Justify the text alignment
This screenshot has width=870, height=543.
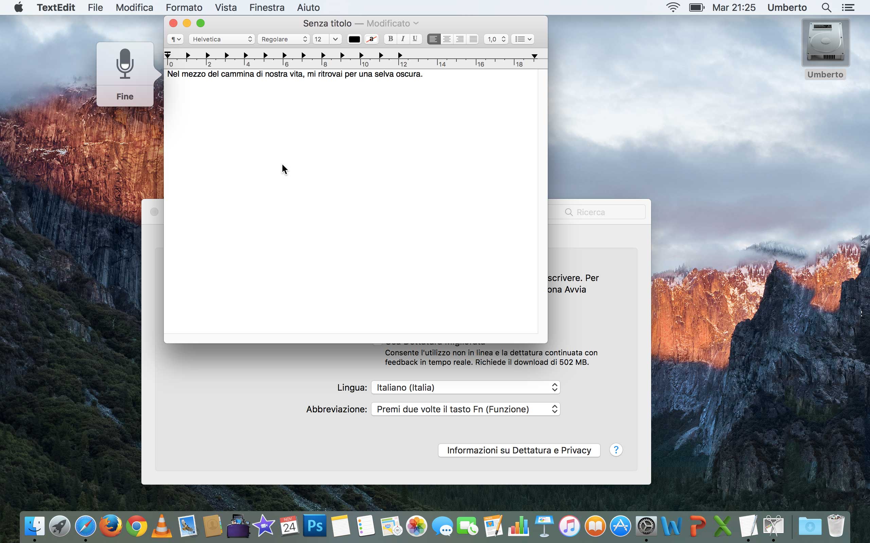click(x=473, y=39)
